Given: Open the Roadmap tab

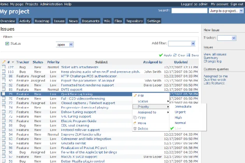Looking at the screenshot, I should (x=42, y=21).
